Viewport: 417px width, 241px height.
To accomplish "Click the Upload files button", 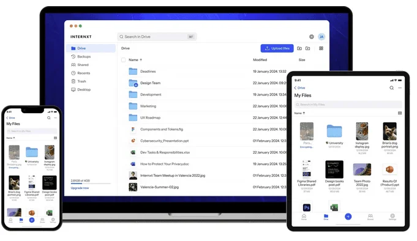I will pos(277,48).
